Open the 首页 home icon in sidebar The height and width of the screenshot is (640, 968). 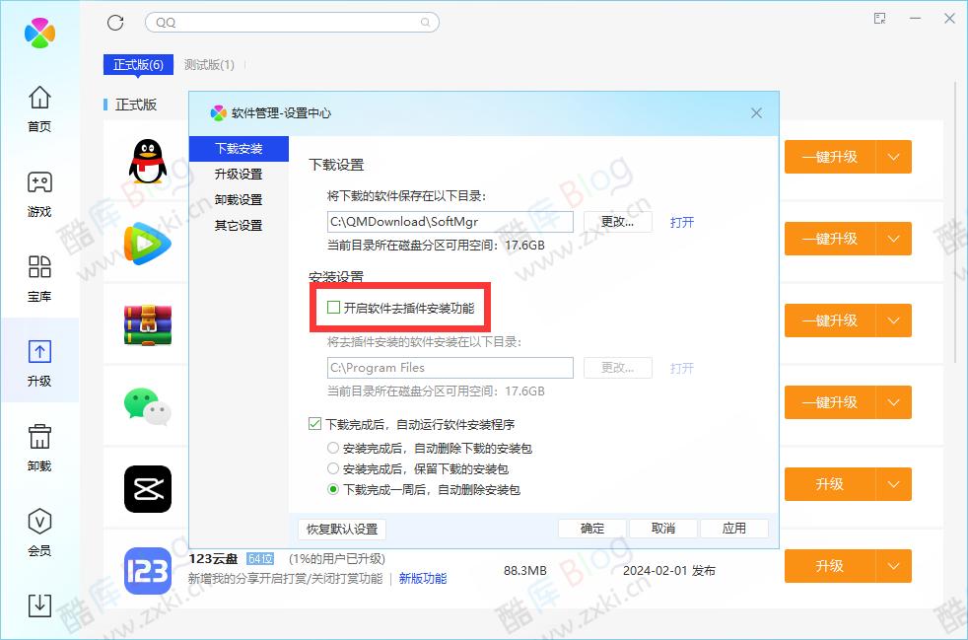pos(38,108)
